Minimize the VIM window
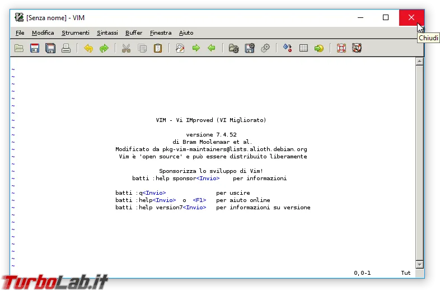This screenshot has width=440, height=291. point(361,17)
